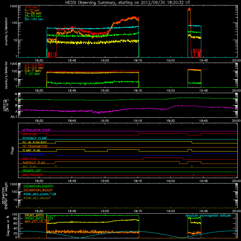Screen dimensions: 241x241
Task: Click the DECIMATION_WEIGHT legend entry
Action: click(x=38, y=190)
